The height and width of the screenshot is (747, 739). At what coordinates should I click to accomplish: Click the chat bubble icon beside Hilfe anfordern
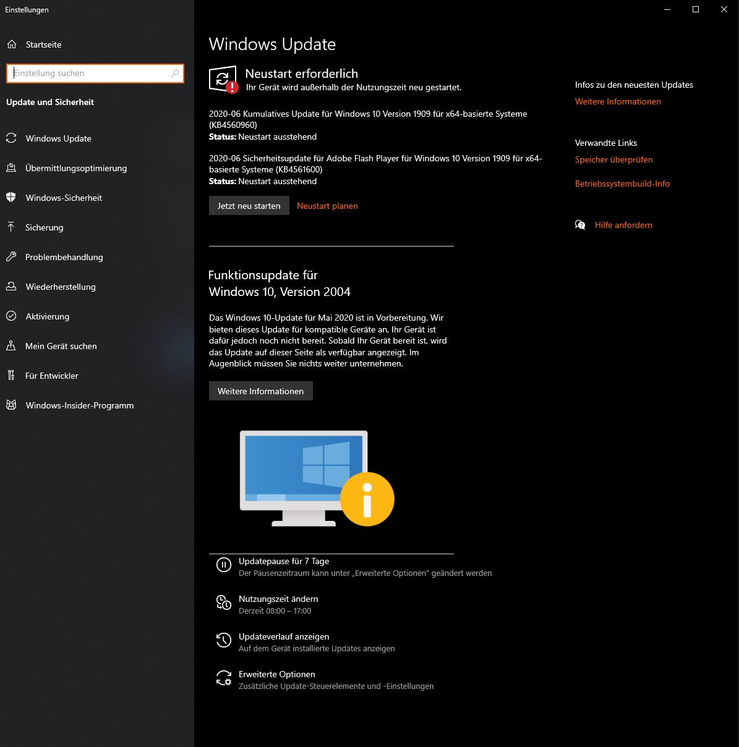click(580, 225)
